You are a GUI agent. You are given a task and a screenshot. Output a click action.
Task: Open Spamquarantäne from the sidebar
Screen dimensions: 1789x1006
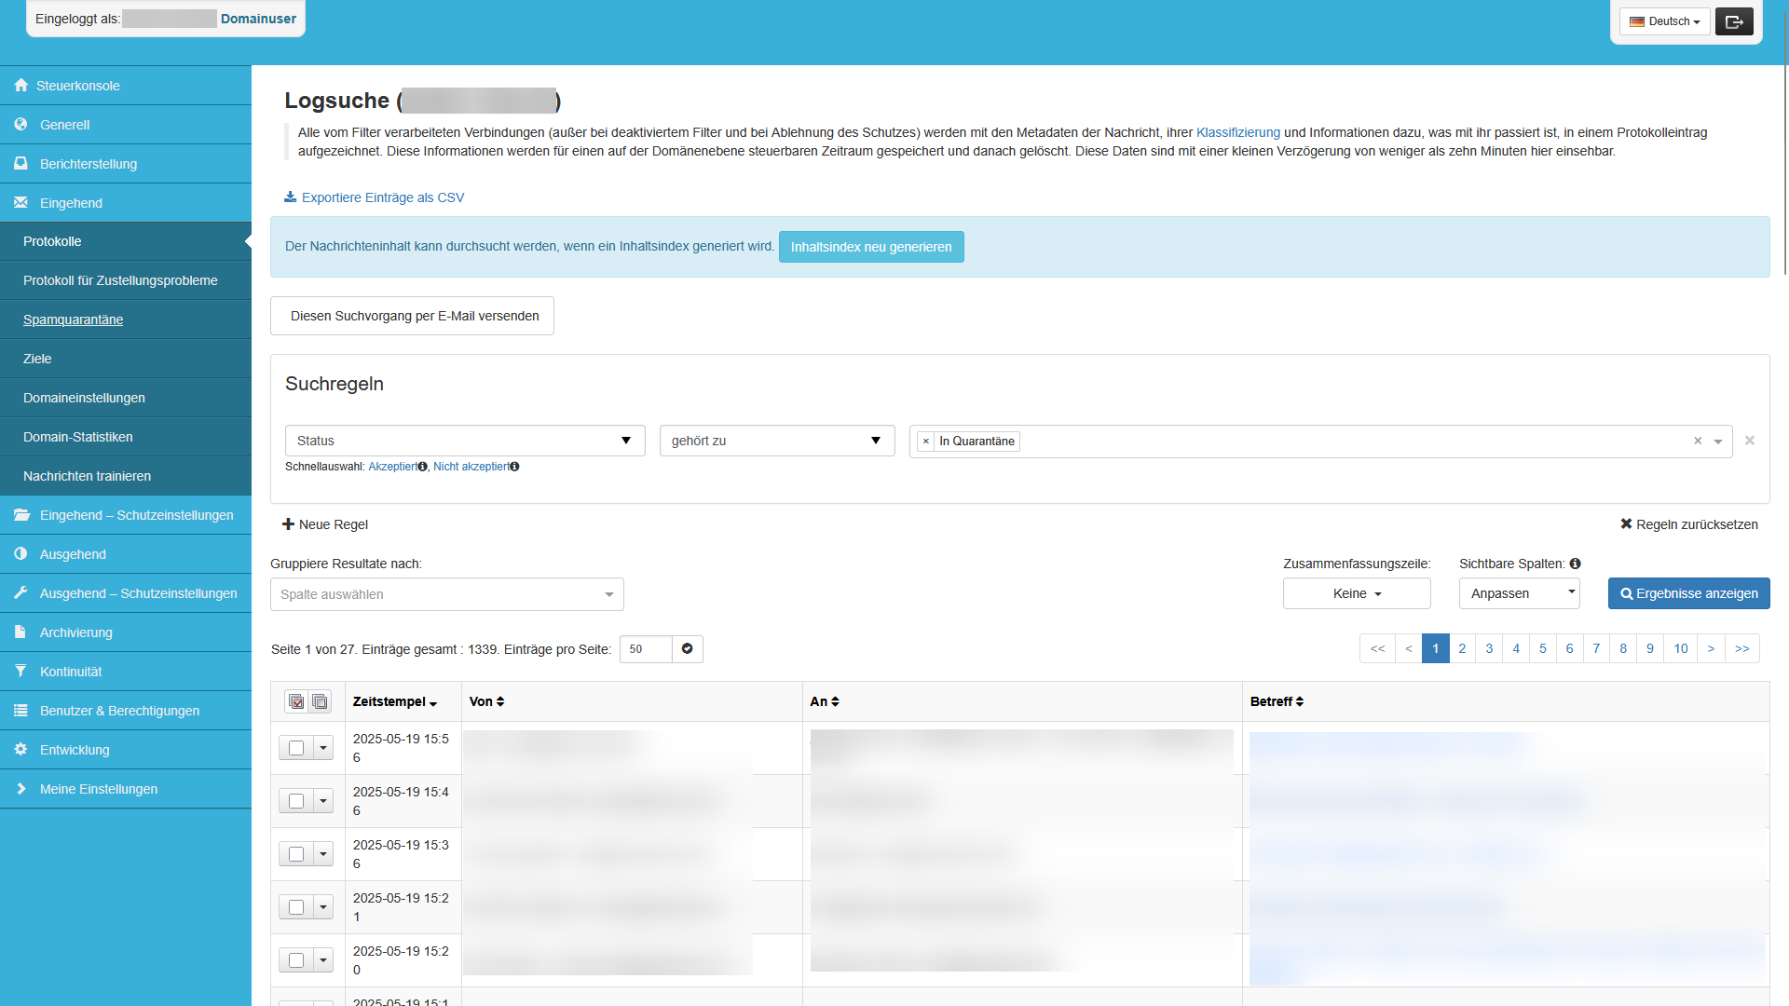pos(73,319)
